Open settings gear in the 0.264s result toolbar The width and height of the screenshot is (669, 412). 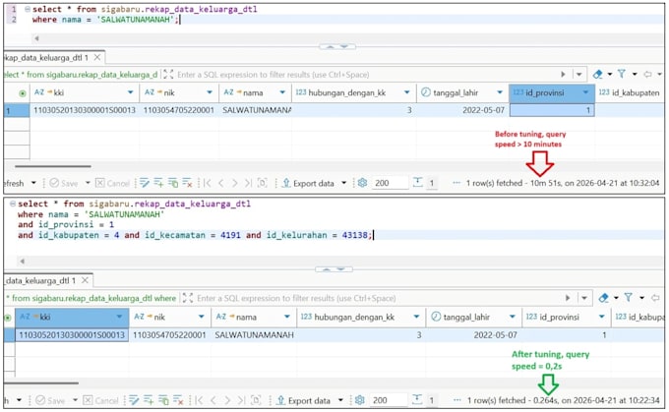360,400
